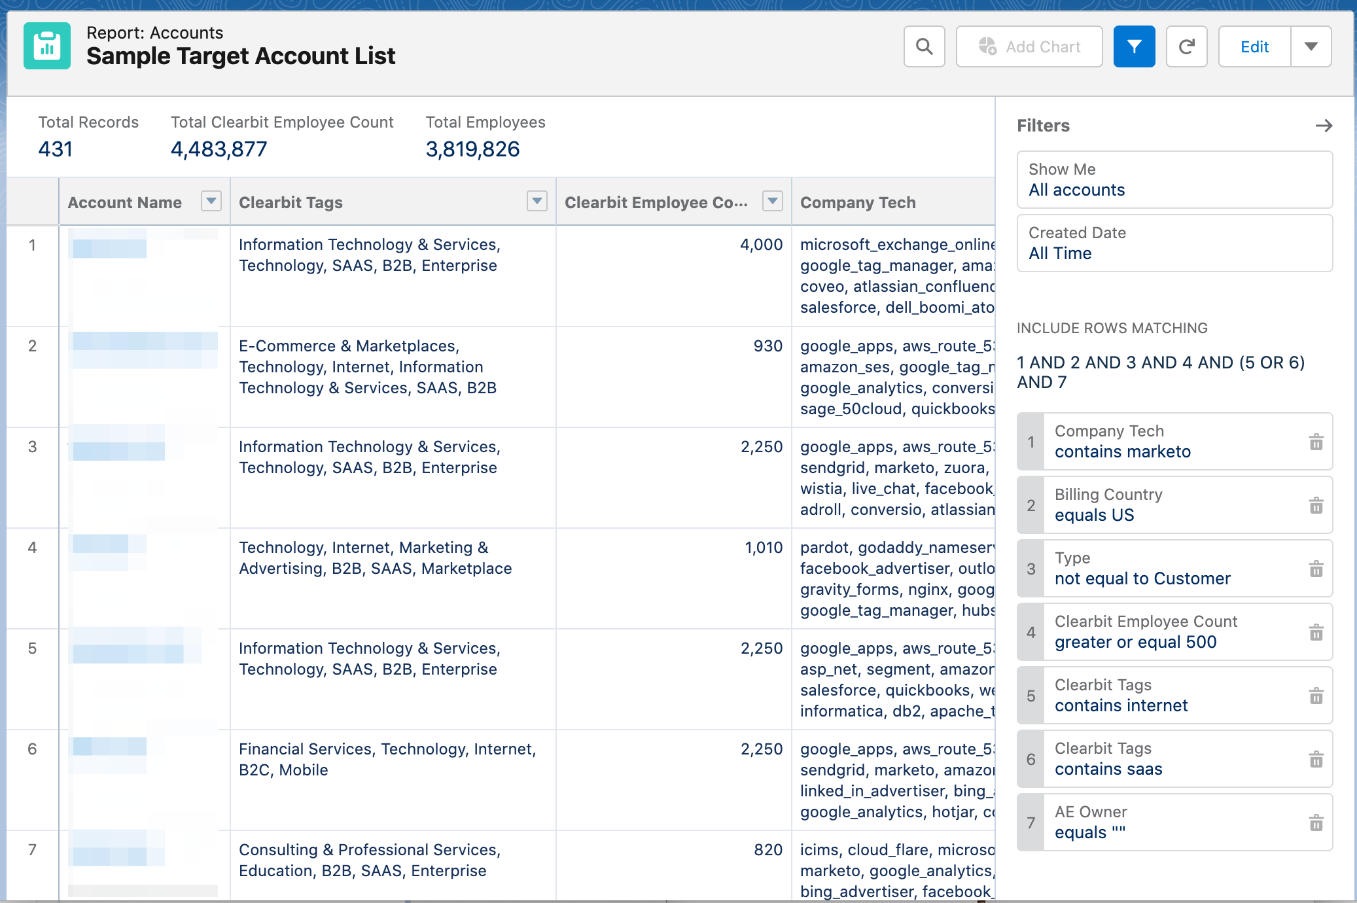
Task: Click the Company Tech column header
Action: 858,203
